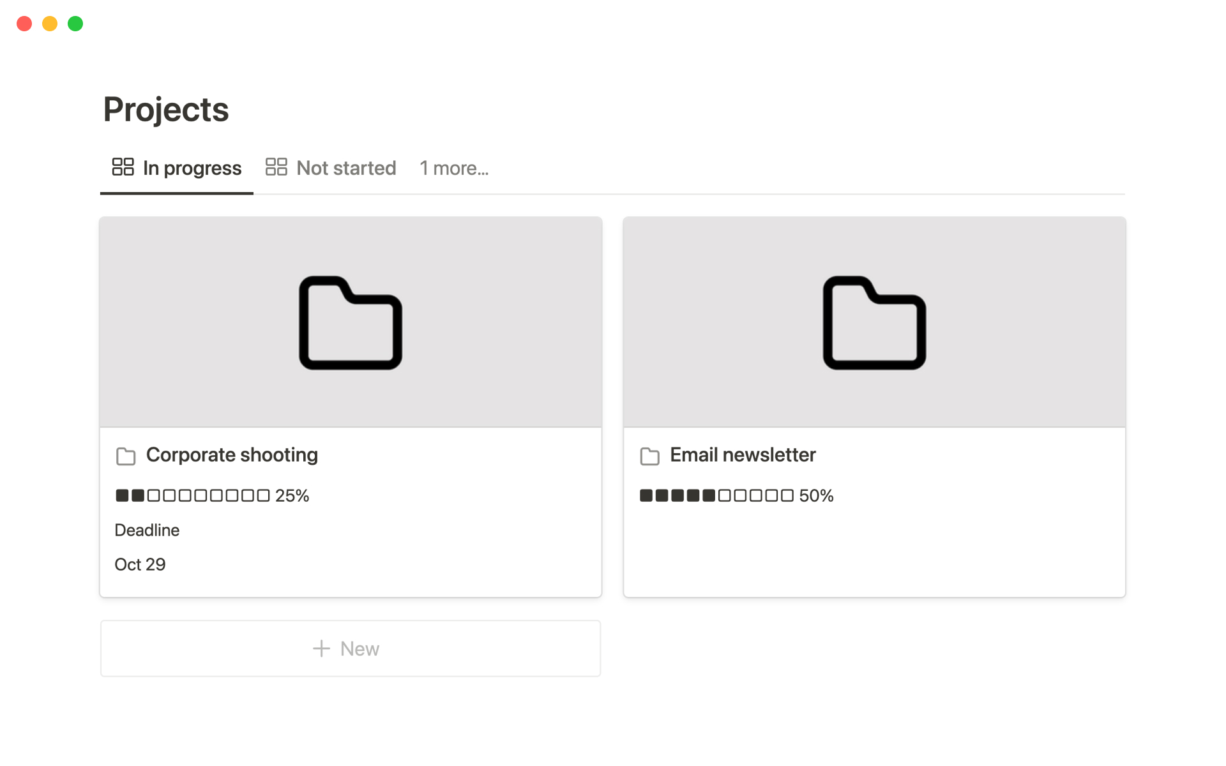This screenshot has height=766, width=1226.
Task: Click the 50% progress bar on Email newsletter
Action: 736,496
